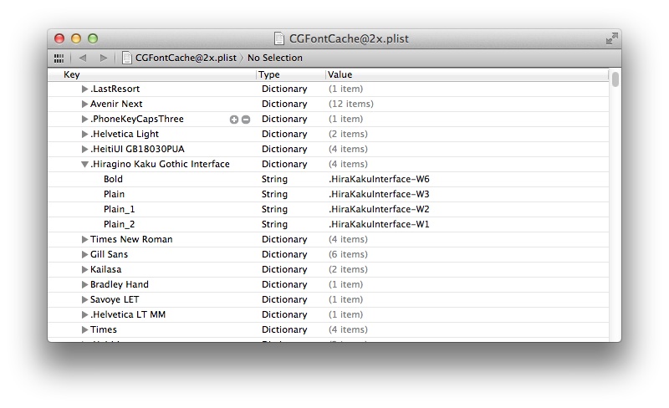Click the (1 item) value for .LastResort

345,89
